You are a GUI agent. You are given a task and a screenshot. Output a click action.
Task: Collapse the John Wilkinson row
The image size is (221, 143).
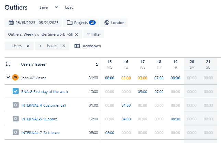[8, 78]
